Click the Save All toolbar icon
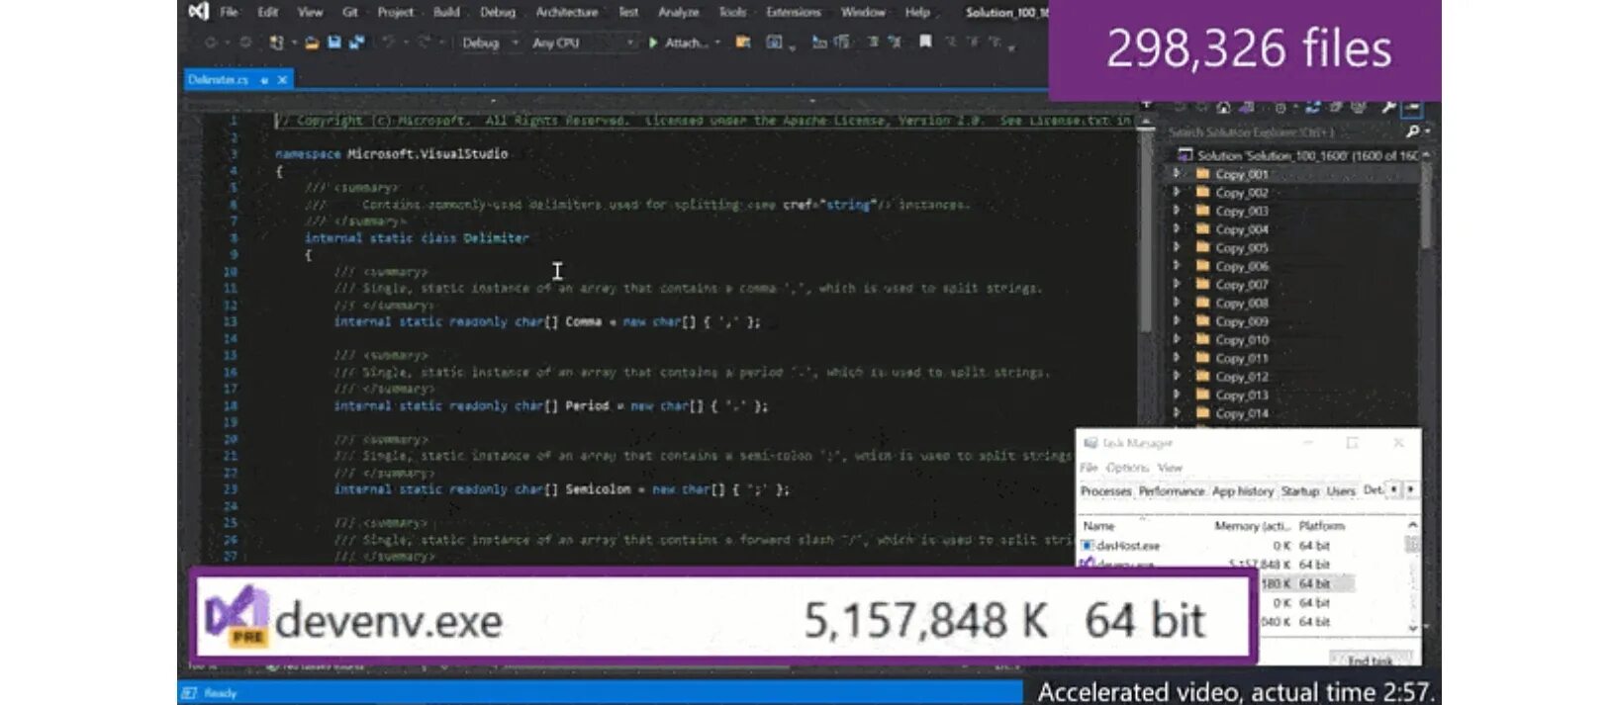This screenshot has height=705, width=1613. [356, 43]
